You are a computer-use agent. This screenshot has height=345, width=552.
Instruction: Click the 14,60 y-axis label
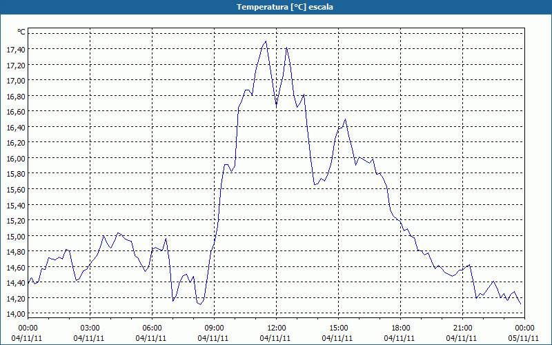(16, 268)
